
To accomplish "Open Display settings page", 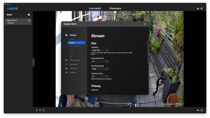I will point(72,39).
